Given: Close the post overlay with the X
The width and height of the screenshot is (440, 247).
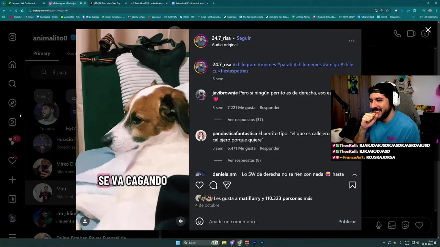Looking at the screenshot, I should click(x=428, y=30).
